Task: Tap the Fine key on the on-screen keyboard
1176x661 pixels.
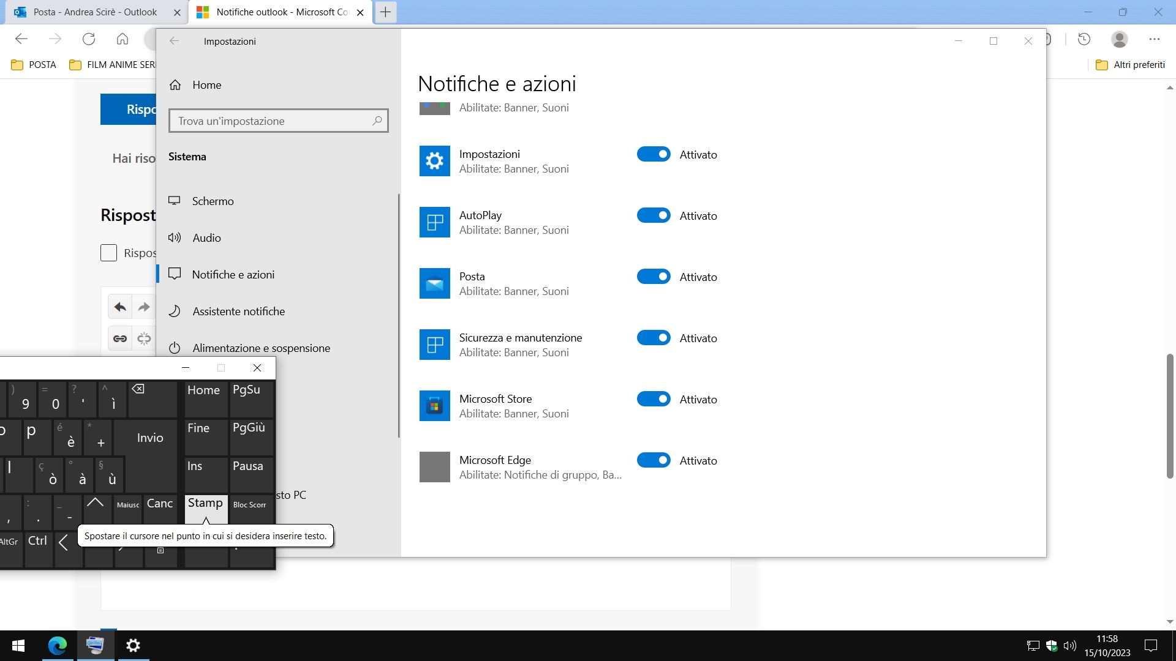Action: 206,437
